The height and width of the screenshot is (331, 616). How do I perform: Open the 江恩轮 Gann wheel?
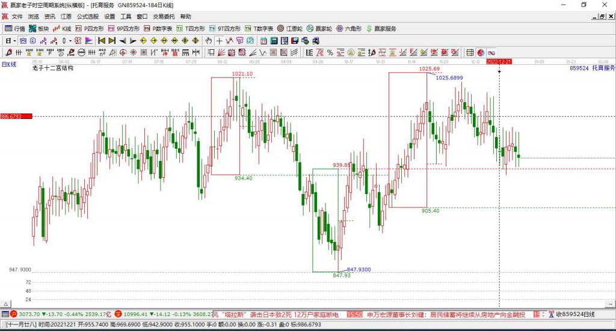coord(289,29)
